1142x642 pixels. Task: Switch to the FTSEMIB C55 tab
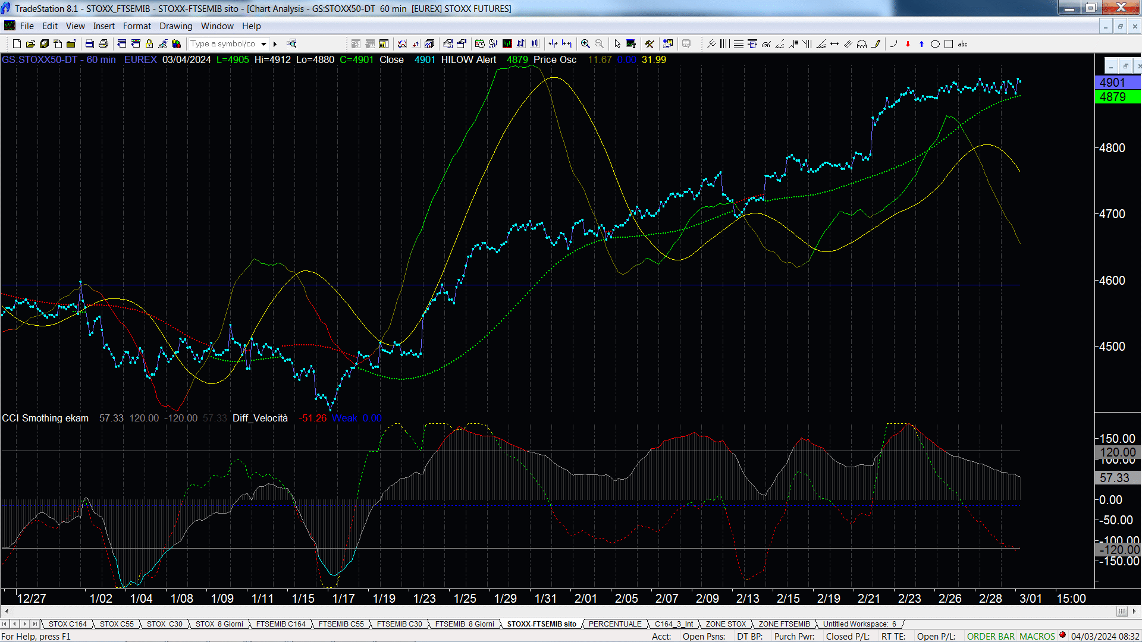(x=341, y=624)
